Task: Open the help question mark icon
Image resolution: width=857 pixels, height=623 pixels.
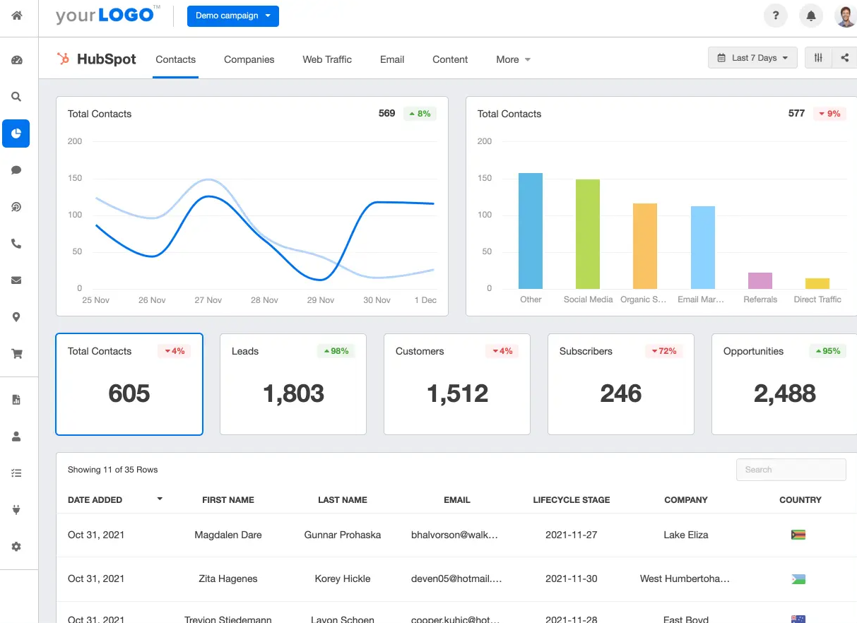Action: coord(775,16)
